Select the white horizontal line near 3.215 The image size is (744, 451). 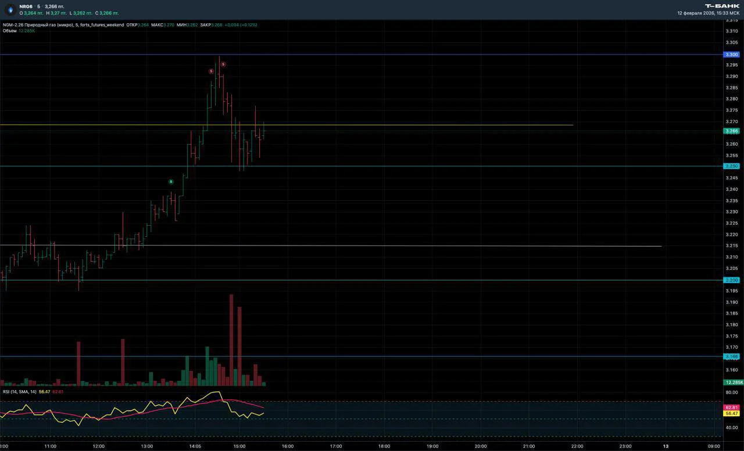[x=331, y=246]
